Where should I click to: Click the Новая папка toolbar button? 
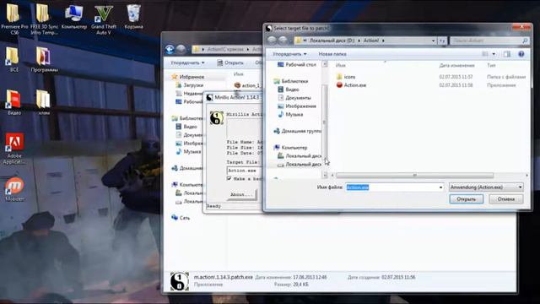(x=332, y=54)
